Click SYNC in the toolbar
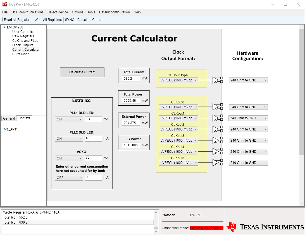This screenshot has width=305, height=235. [70, 20]
